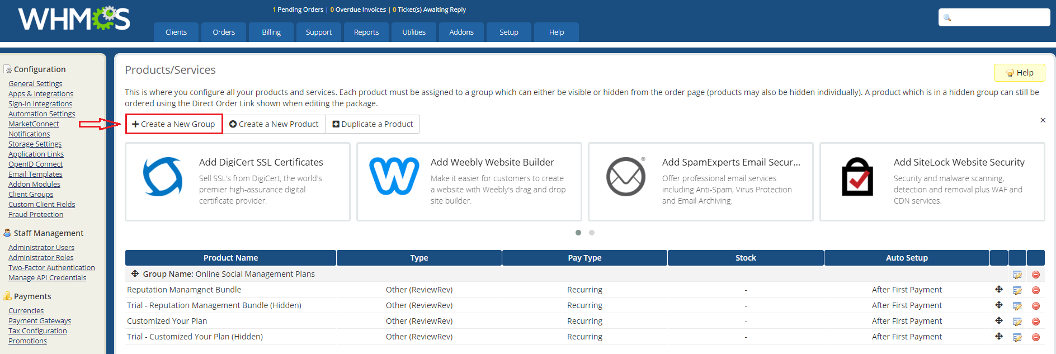Delete Trial - Reputation Management Bundle (Hidden)
Screen dimensions: 1056x354
pyautogui.click(x=1036, y=306)
